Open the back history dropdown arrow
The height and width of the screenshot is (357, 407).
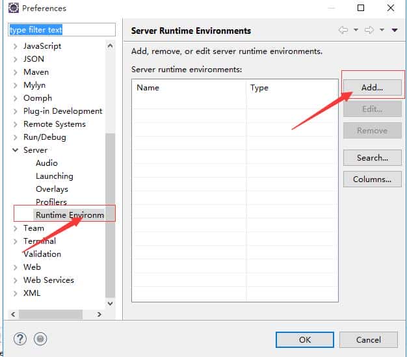tap(356, 30)
